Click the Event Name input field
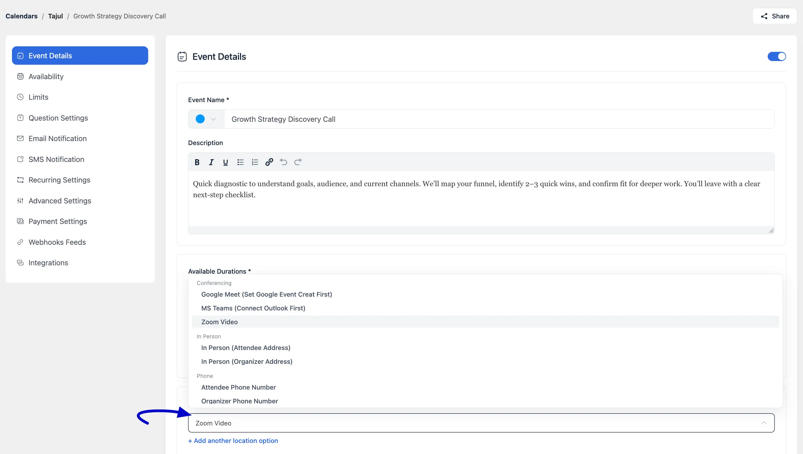The width and height of the screenshot is (803, 454). [x=499, y=119]
